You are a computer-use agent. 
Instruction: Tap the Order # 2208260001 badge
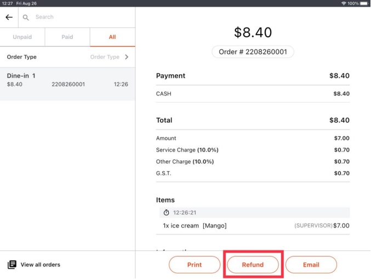pos(253,52)
